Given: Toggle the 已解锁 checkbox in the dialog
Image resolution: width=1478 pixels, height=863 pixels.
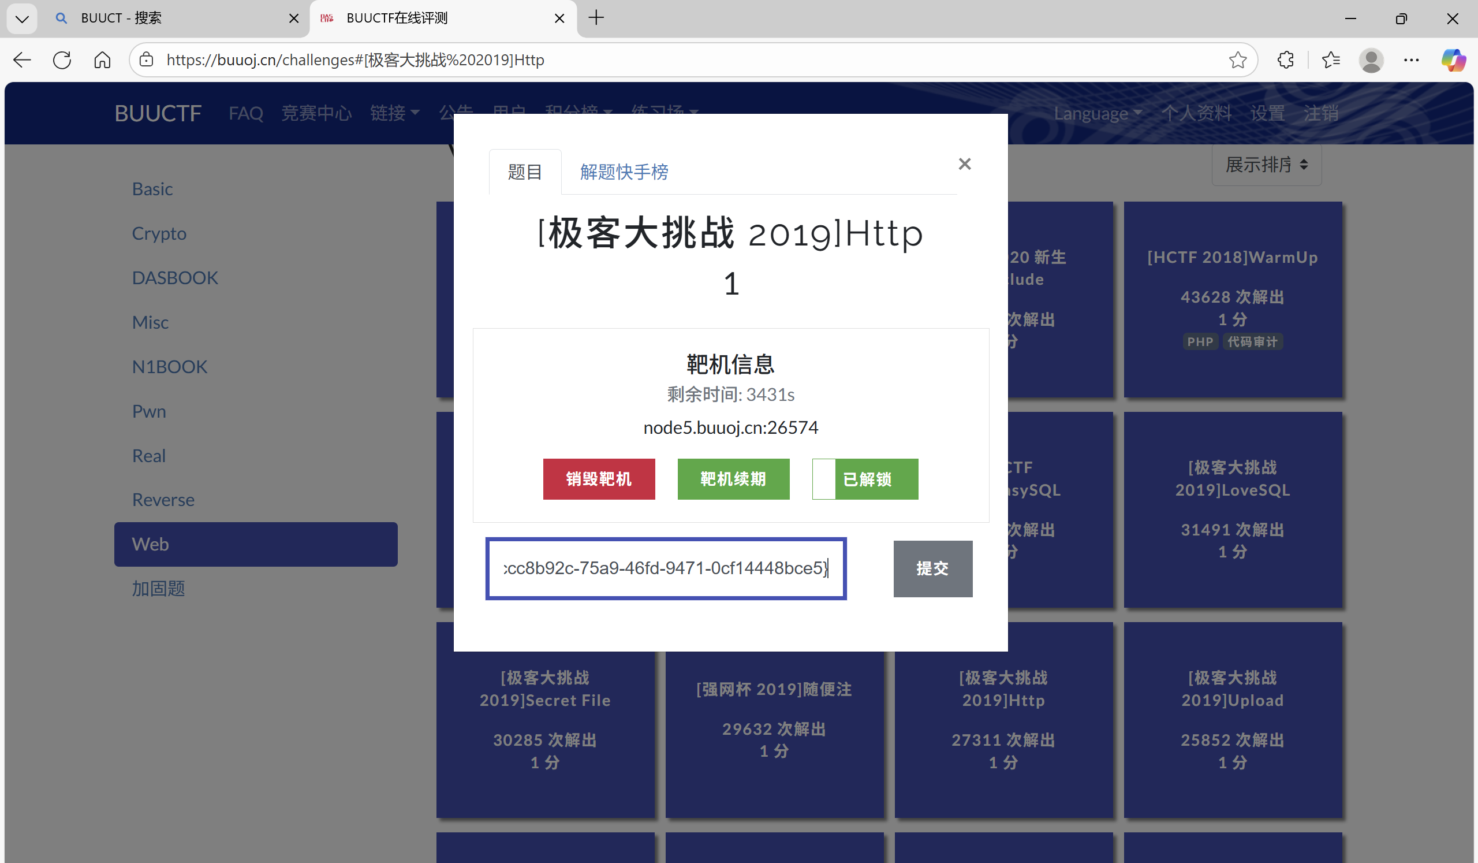Looking at the screenshot, I should (x=823, y=479).
